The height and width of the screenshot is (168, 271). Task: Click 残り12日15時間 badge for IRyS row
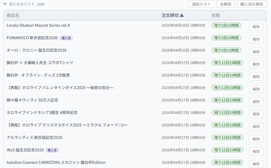[227, 150]
